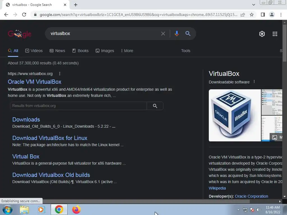Search within virtualbox.org using magnifier button
Screen dimensions: 287x215
[155, 106]
